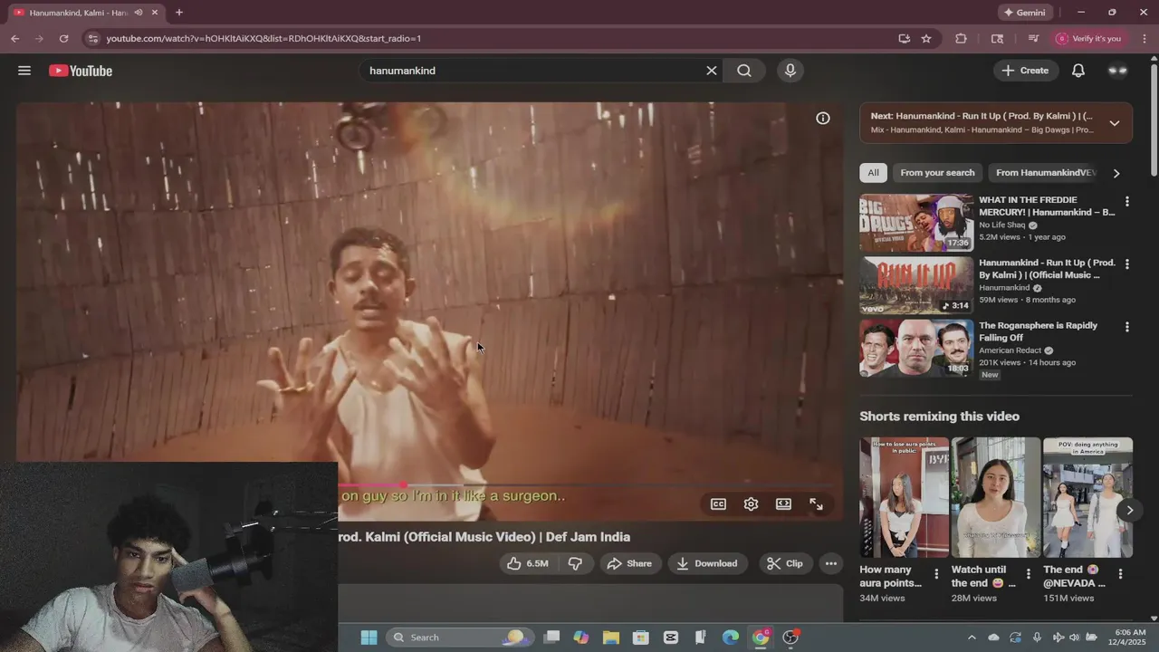
Task: Open the 151M views short thumbnail
Action: (x=1087, y=497)
